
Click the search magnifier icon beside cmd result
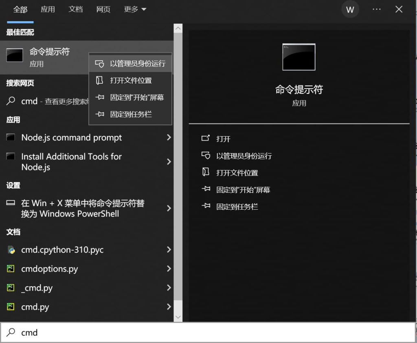coord(11,101)
